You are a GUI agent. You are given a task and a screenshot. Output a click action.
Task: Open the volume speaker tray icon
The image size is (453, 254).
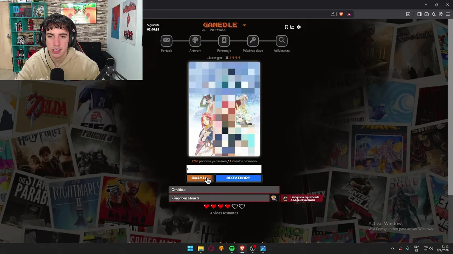[431, 248]
